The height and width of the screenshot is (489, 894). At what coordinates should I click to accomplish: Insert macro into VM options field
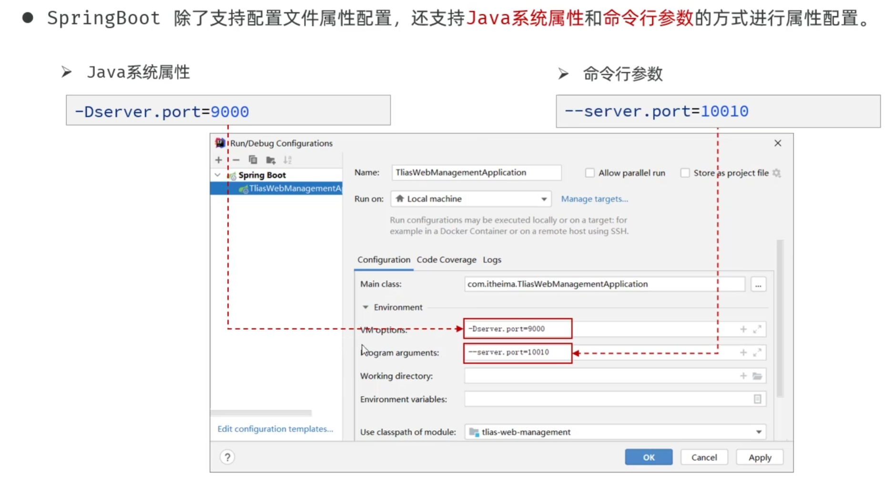tap(743, 329)
